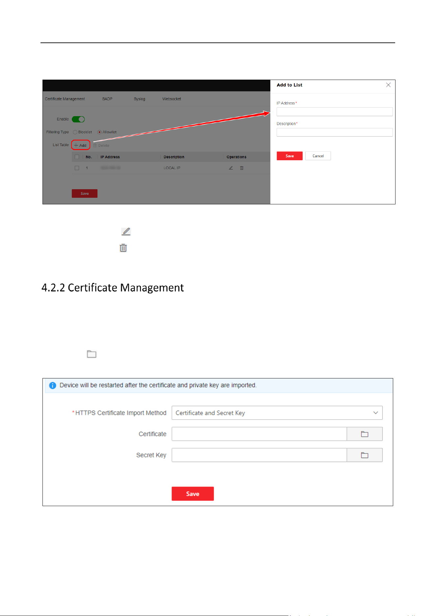Viewport: 436px width, 616px height.
Task: Switch to the Syslog tab
Action: click(139, 99)
